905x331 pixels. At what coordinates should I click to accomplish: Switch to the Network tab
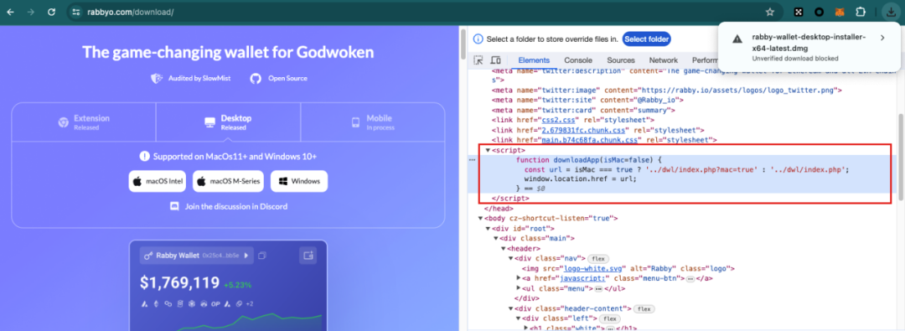(663, 60)
